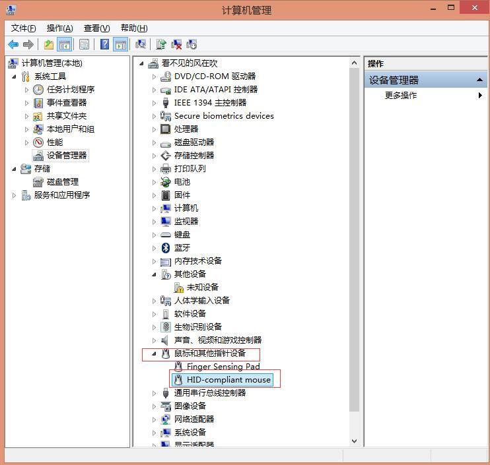The height and width of the screenshot is (465, 490).
Task: Click Update driver software toolbar icon
Action: point(160,44)
